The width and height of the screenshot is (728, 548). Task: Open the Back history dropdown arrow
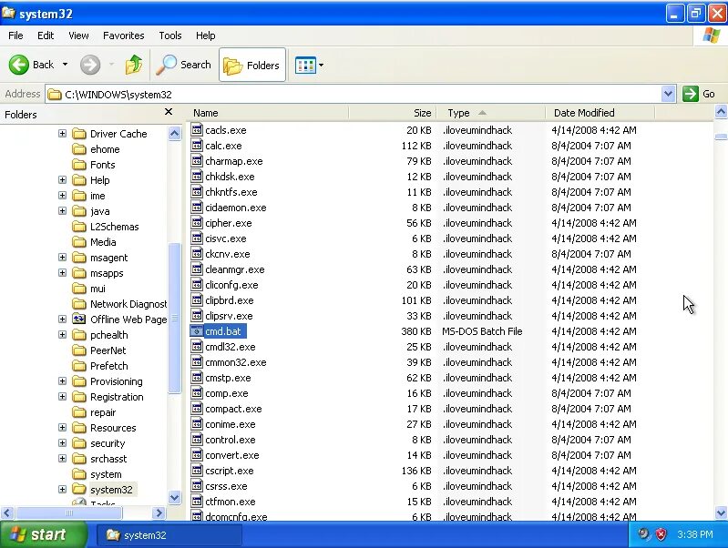[65, 65]
